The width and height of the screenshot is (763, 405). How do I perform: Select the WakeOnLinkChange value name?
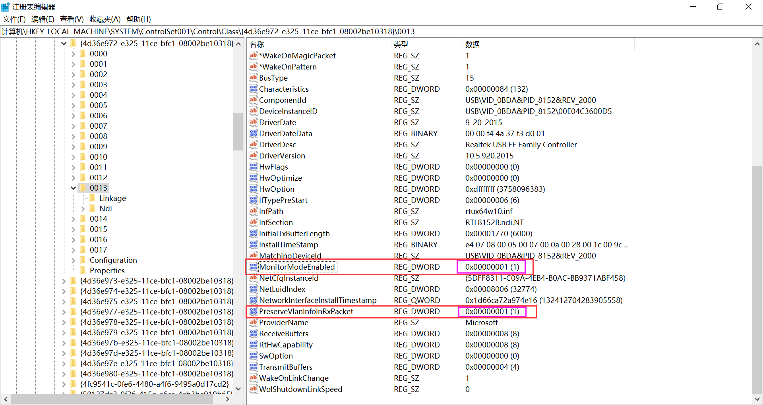click(294, 378)
